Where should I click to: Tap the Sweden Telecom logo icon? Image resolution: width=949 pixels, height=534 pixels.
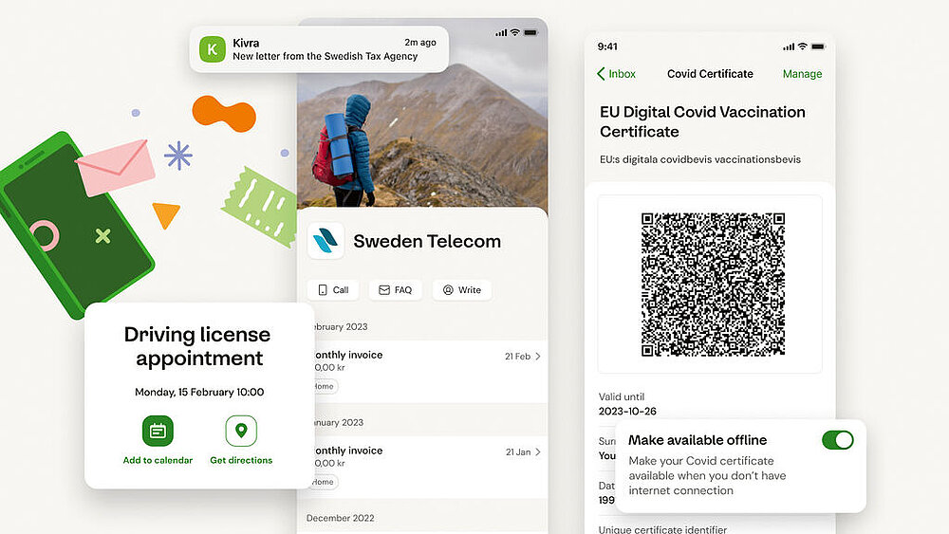[326, 241]
